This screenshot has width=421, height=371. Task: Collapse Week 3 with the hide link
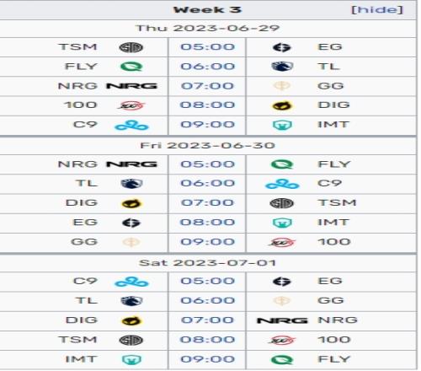click(x=377, y=10)
